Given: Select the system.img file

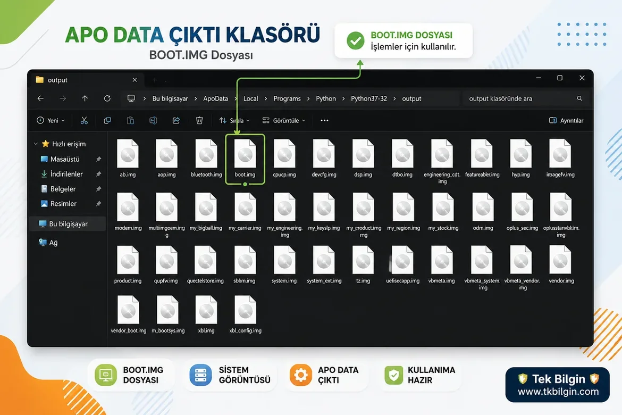Looking at the screenshot, I should [284, 264].
